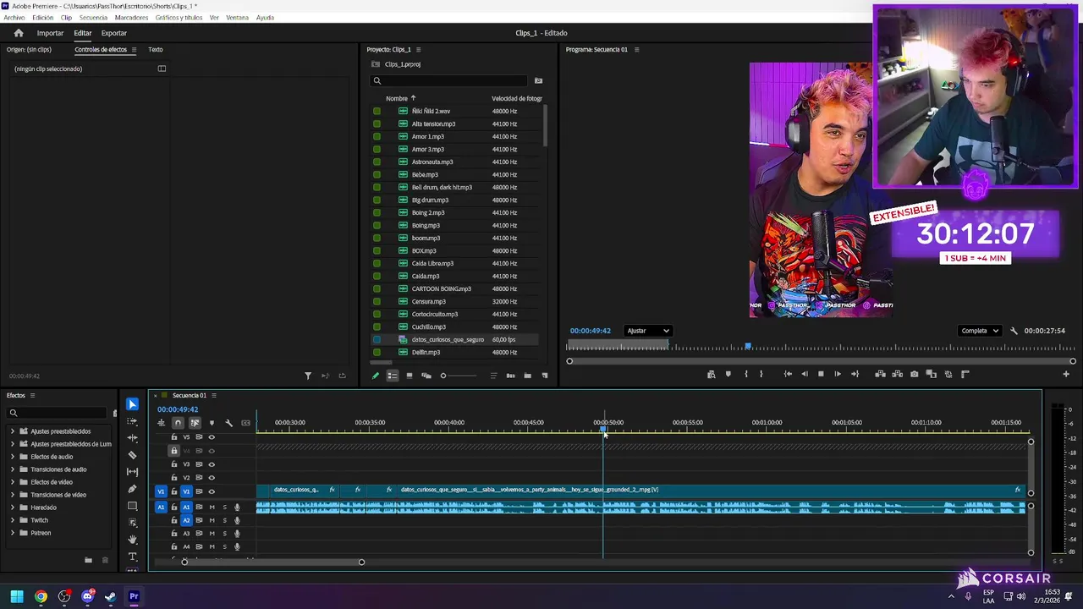Click the Project panel search field
The image size is (1083, 609).
coord(450,80)
